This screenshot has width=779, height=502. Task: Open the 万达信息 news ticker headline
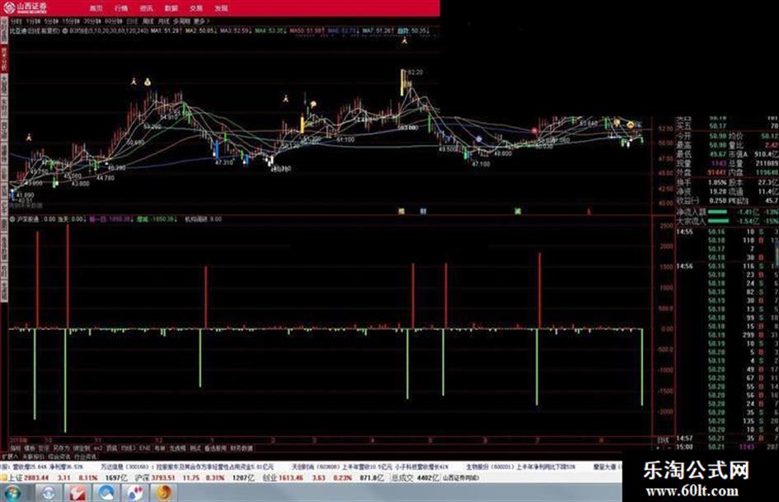pos(186,467)
